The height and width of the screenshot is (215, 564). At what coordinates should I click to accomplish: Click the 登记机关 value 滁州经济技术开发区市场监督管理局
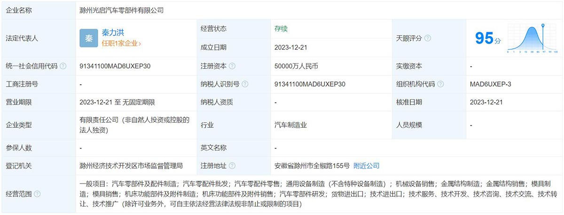(x=131, y=165)
